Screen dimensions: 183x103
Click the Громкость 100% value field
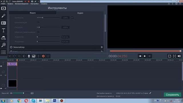(65, 18)
